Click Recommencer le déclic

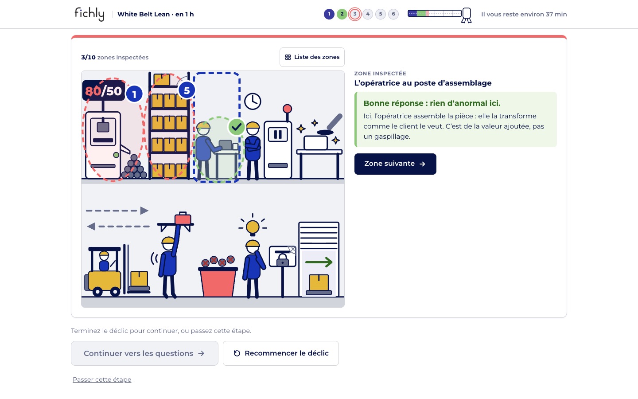pyautogui.click(x=281, y=353)
